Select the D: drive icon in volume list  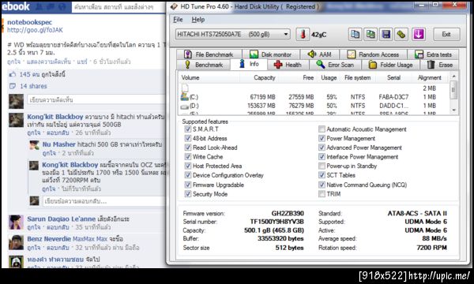pyautogui.click(x=184, y=106)
